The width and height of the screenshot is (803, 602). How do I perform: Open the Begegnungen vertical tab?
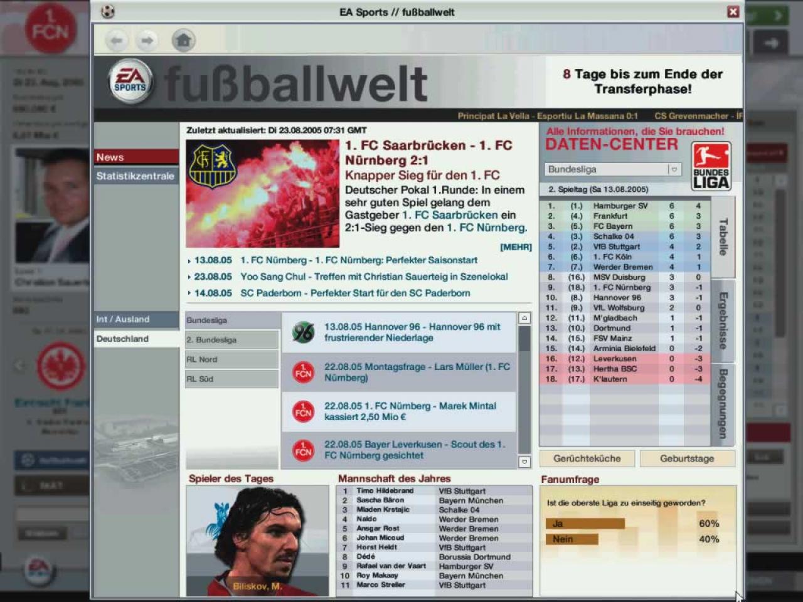[x=723, y=404]
